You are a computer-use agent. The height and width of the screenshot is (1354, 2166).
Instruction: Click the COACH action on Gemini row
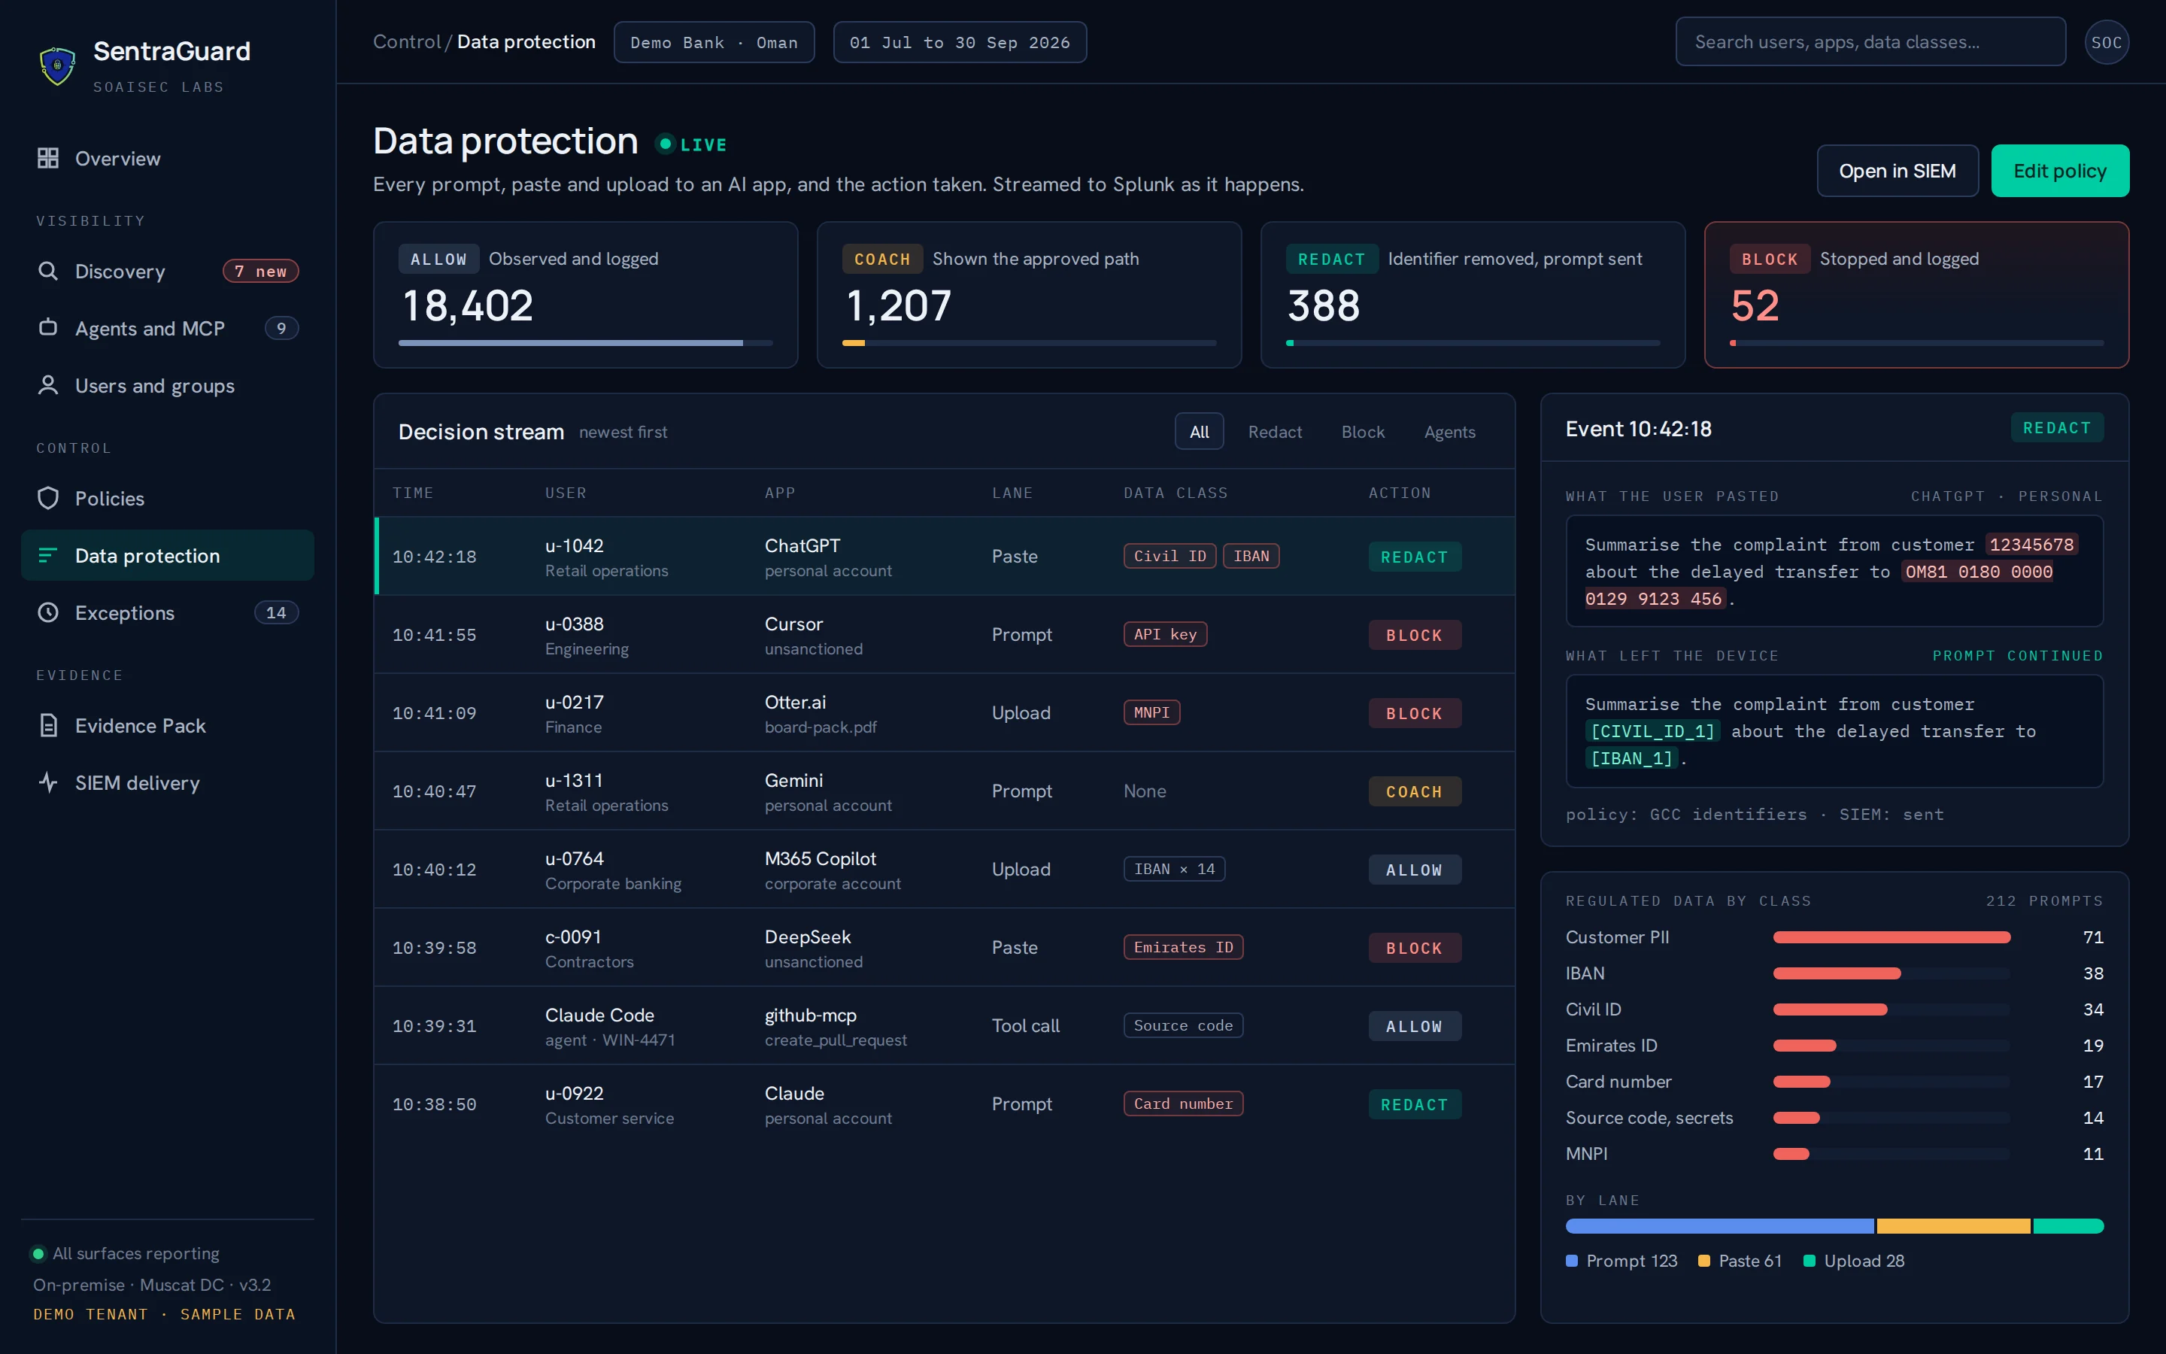pyautogui.click(x=1414, y=791)
